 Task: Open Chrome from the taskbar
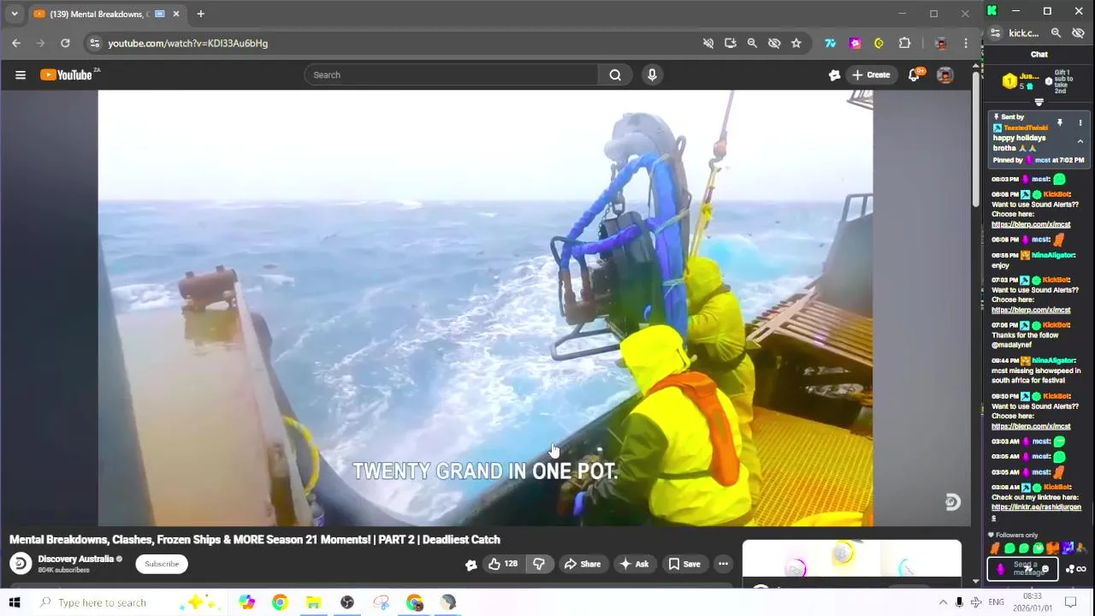(280, 602)
